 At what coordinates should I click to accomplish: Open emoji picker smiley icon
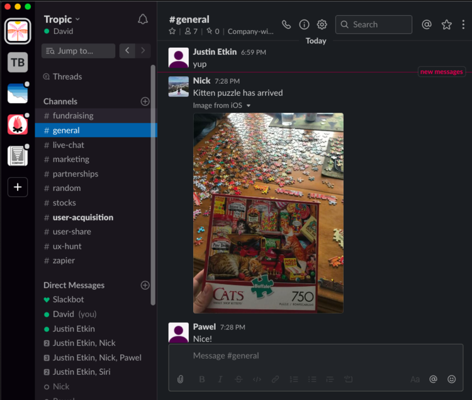451,379
